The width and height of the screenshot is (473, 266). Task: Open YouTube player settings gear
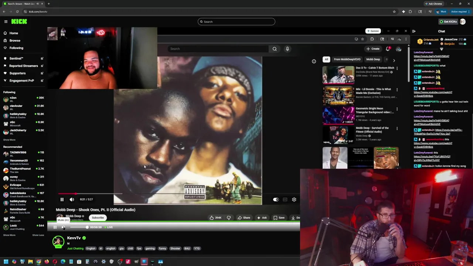pos(294,199)
